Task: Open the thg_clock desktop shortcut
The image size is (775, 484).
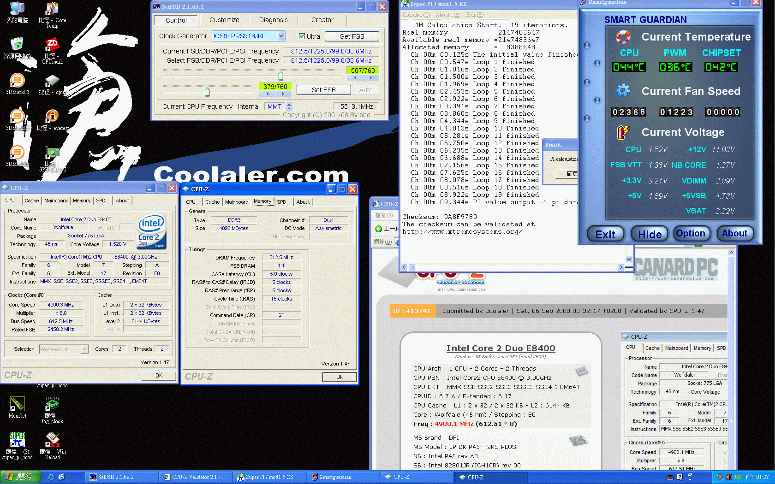Action: tap(52, 410)
